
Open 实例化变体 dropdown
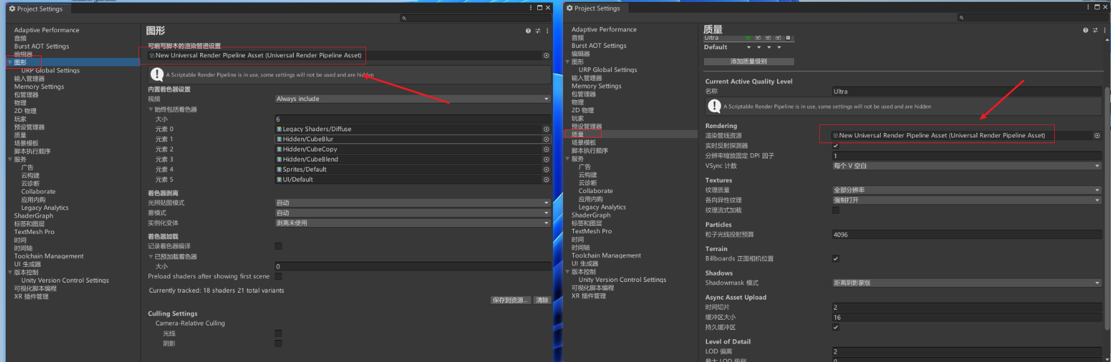(x=413, y=223)
